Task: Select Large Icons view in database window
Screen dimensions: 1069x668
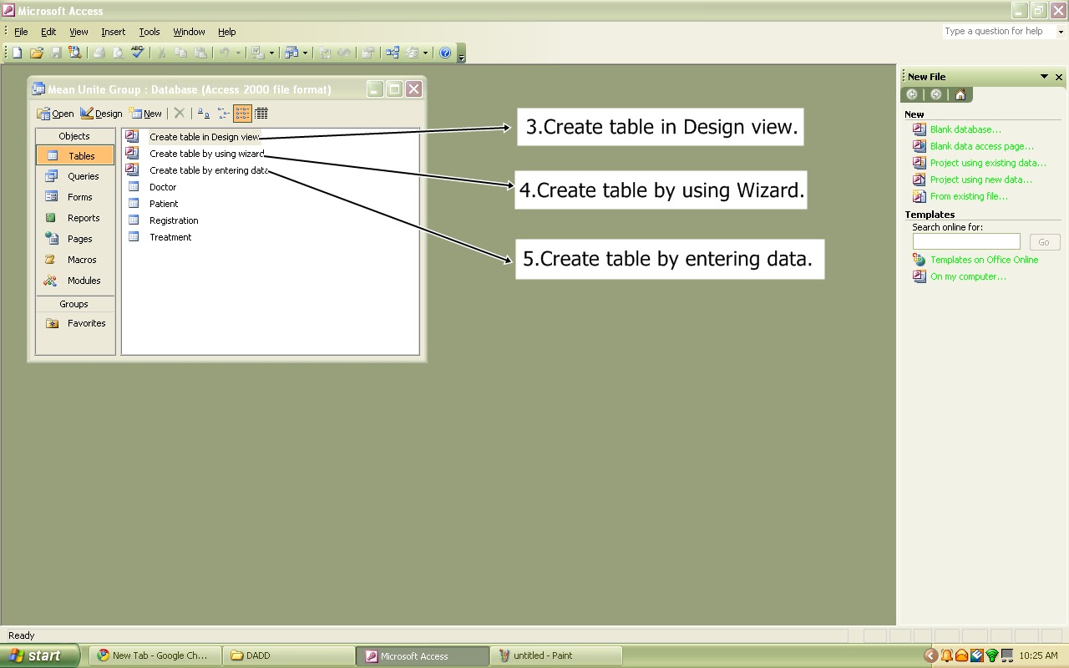Action: click(204, 114)
